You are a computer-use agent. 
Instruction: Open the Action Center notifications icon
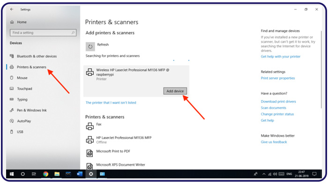pos(314,174)
